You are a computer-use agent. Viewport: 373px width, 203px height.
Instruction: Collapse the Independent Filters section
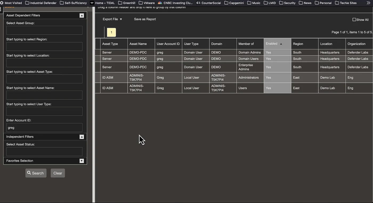coord(82,137)
